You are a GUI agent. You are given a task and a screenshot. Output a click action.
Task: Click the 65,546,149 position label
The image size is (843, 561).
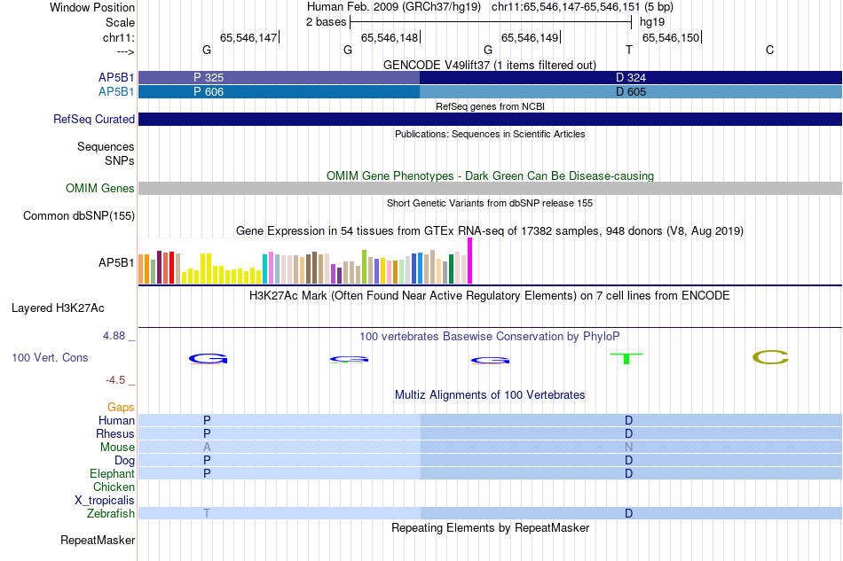click(x=530, y=37)
